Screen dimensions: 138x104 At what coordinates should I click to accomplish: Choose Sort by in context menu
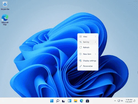pyautogui.click(x=88, y=42)
